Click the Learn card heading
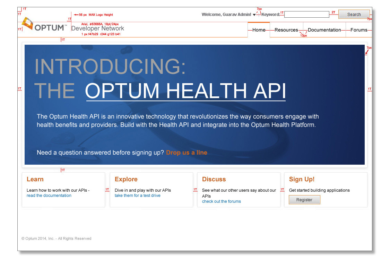Viewport: 390px width, 260px height. click(x=35, y=179)
